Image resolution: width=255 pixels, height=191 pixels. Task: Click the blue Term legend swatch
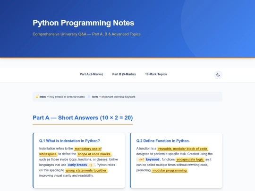[89, 97]
